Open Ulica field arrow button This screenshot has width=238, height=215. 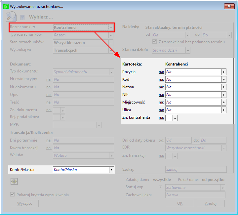point(224,110)
